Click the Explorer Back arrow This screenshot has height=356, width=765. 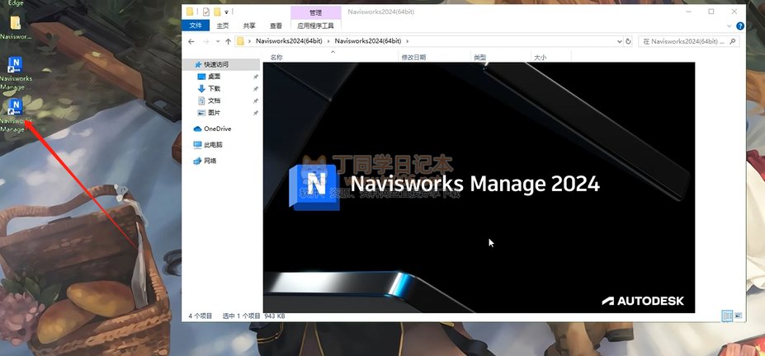[x=191, y=40]
